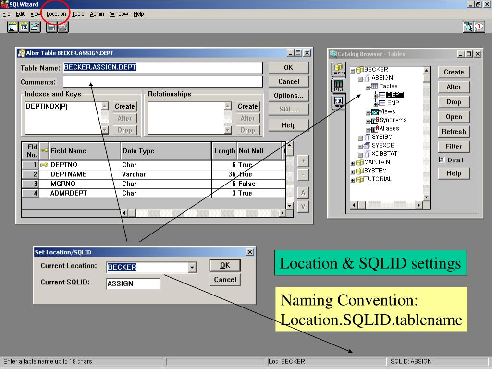Click the minus remove-field button beside the grid
Viewport: 492px width, 369px height.
[x=303, y=175]
